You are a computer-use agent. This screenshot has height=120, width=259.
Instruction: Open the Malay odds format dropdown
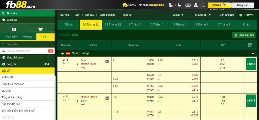coord(178,15)
